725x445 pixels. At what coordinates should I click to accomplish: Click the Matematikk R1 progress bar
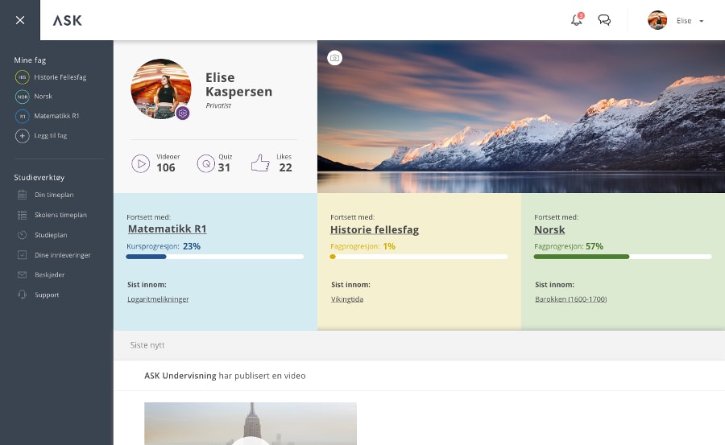point(215,257)
